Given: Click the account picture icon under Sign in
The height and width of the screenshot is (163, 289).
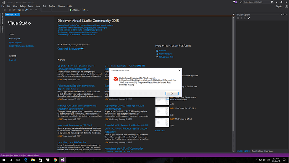Looking at the screenshot, I should tap(286, 6).
